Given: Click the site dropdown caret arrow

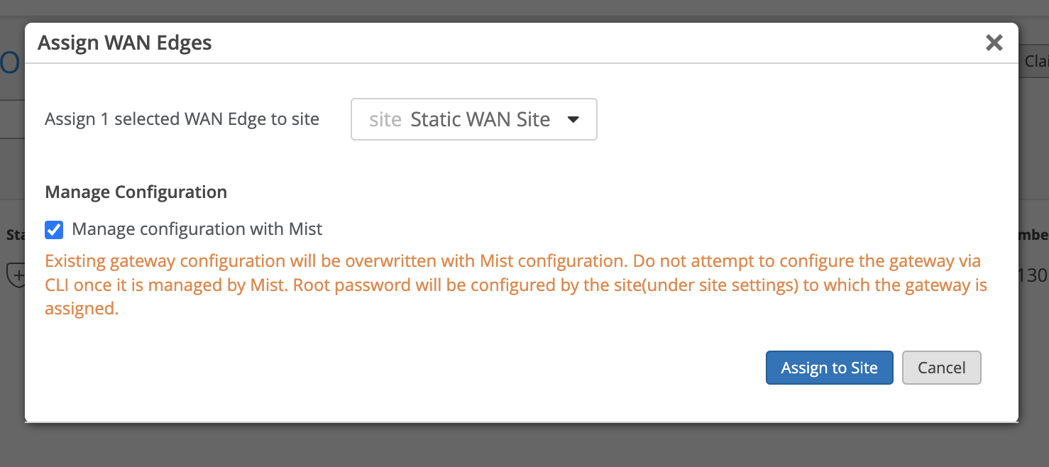Looking at the screenshot, I should pos(573,119).
